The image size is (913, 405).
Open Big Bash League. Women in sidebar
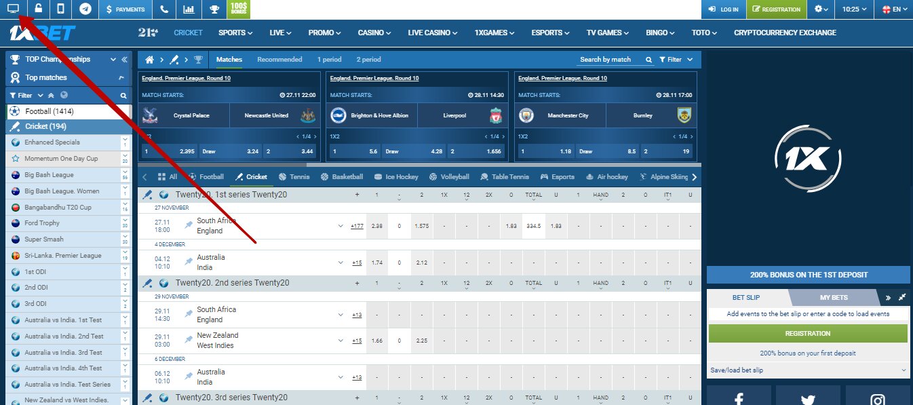click(62, 191)
